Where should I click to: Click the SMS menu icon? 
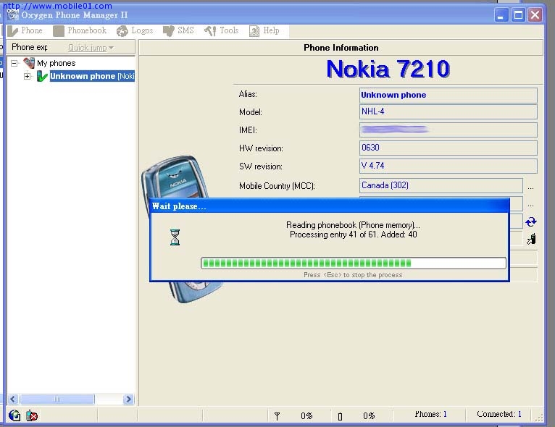click(x=169, y=31)
